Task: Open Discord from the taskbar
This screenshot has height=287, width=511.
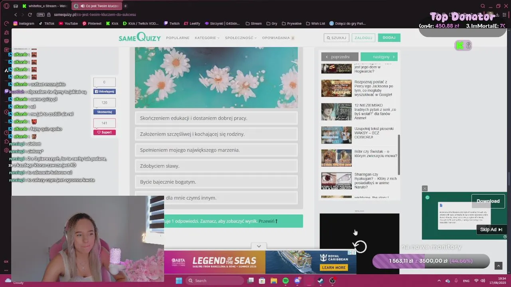Action: 297,281
